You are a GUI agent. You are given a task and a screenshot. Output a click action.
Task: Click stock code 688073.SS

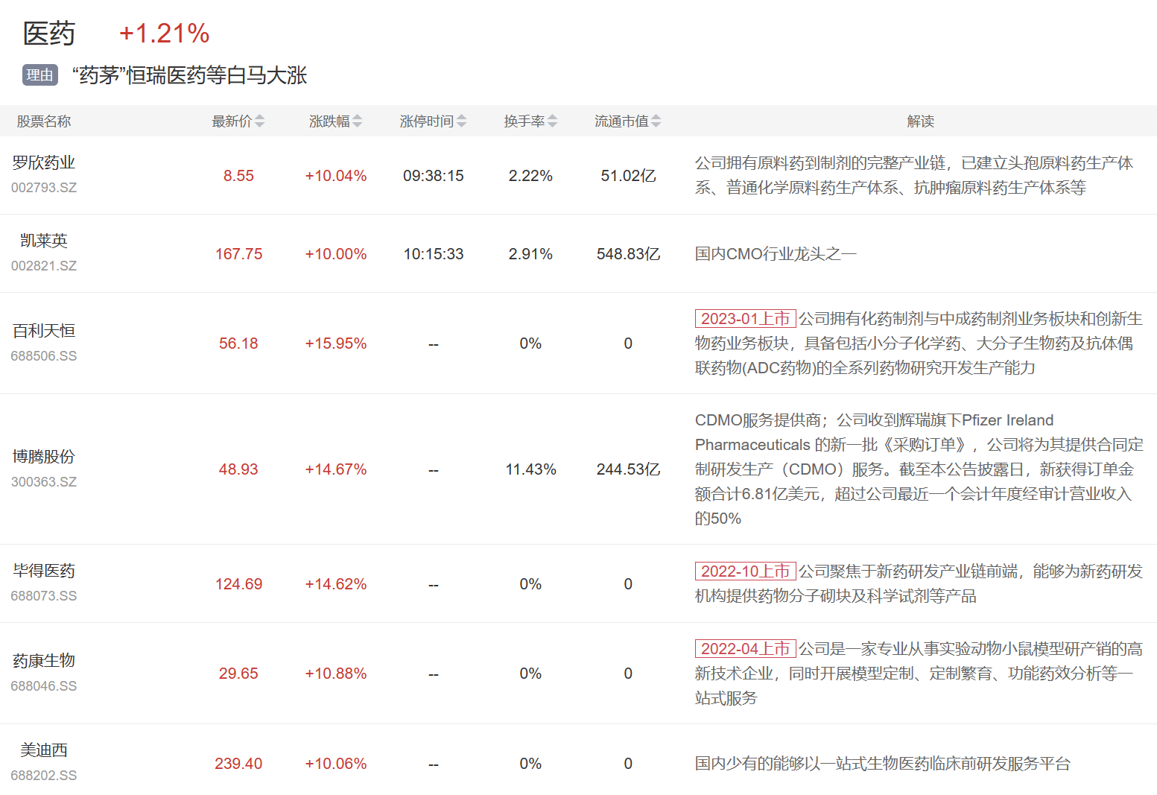coord(44,596)
